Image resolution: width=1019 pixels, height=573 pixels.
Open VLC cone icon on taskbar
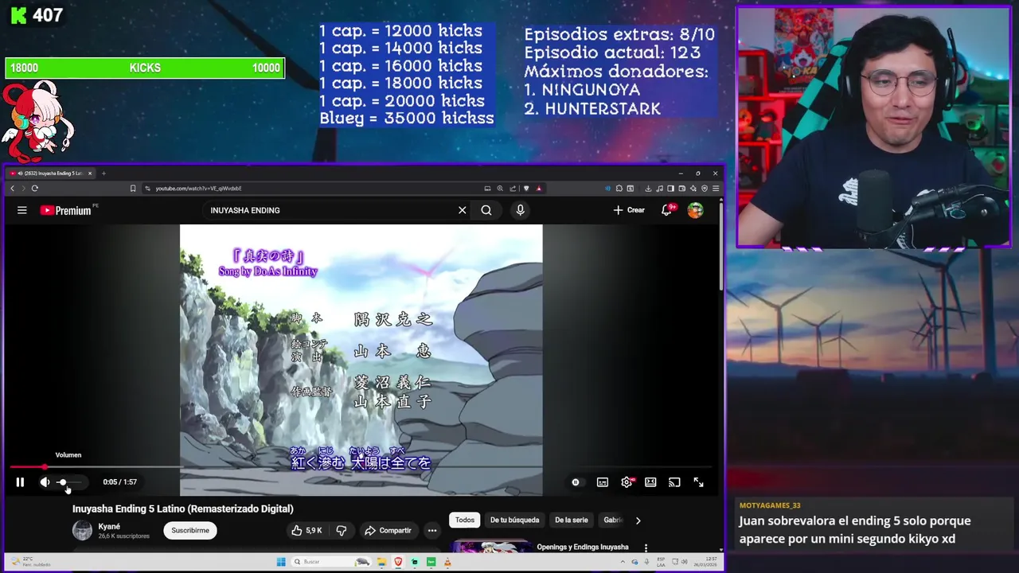(447, 562)
